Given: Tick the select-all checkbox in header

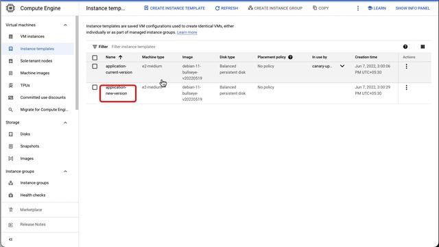Looking at the screenshot, I should point(95,58).
